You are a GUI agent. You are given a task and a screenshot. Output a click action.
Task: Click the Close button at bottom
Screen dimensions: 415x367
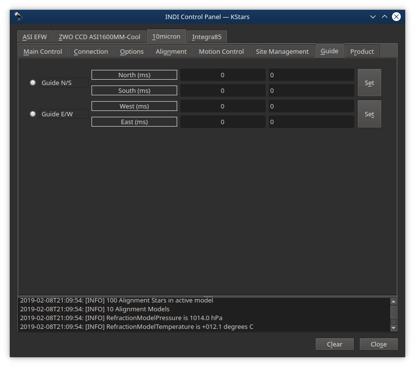click(x=378, y=344)
